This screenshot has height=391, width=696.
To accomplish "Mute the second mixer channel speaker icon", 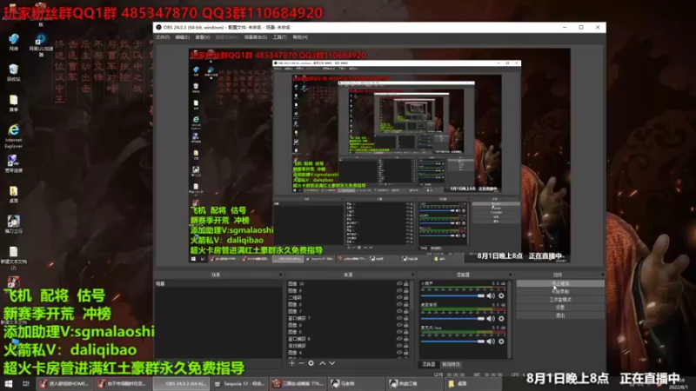I will [491, 318].
